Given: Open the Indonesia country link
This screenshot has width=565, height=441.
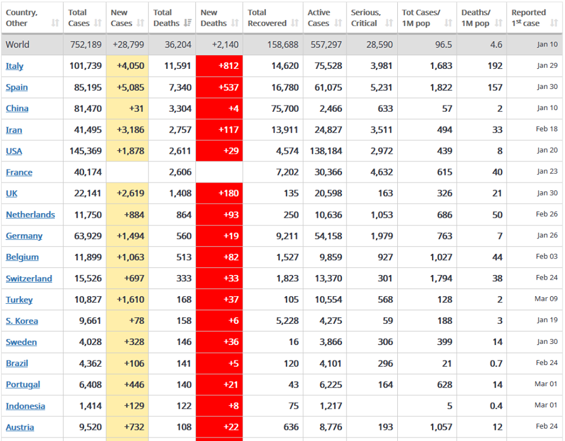Looking at the screenshot, I should [x=25, y=406].
